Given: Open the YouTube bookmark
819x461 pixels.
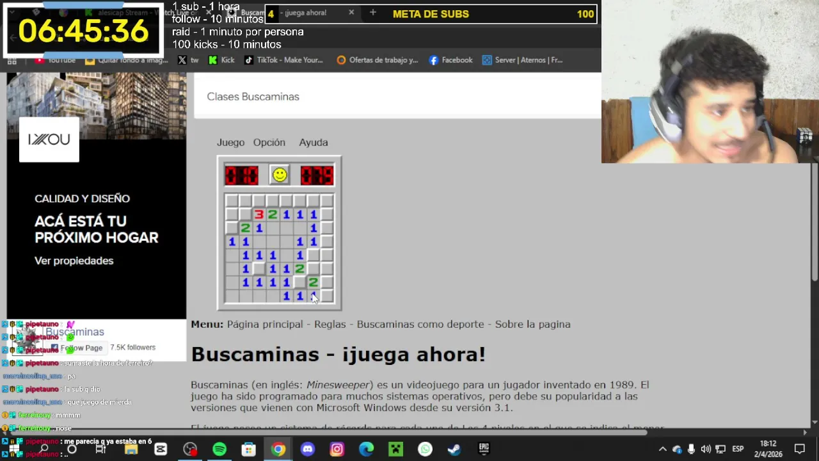Looking at the screenshot, I should [56, 60].
